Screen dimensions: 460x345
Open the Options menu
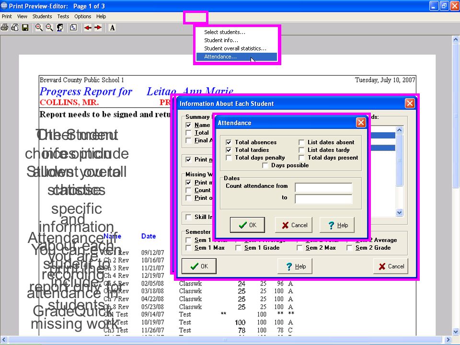click(82, 16)
